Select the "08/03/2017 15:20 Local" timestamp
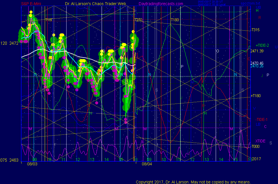Image resolution: width=278 pixels, height=184 pixels. point(212,5)
